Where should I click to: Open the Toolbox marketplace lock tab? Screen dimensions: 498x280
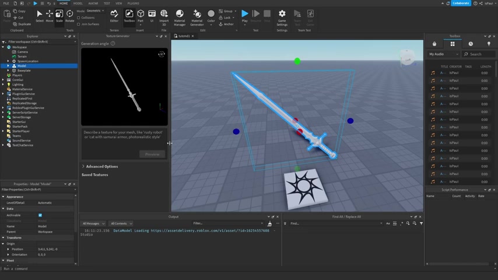pos(434,44)
